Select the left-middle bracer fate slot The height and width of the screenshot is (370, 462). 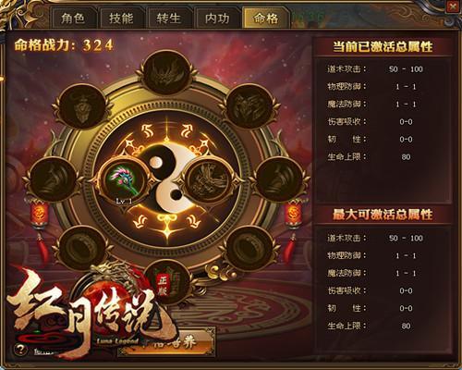pyautogui.click(x=54, y=179)
